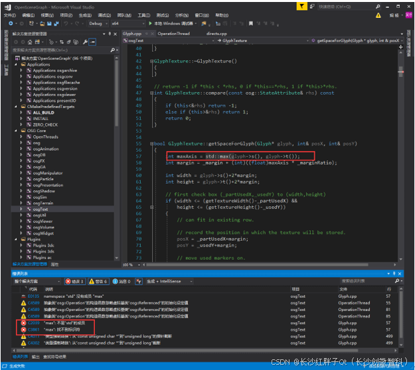The height and width of the screenshot is (370, 415).
Task: Expand the osgText project node
Action: (x=21, y=209)
